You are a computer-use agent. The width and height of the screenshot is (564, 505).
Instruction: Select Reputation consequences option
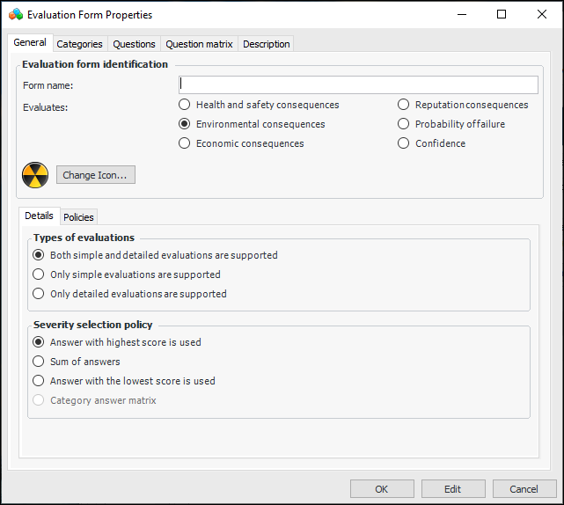[404, 105]
